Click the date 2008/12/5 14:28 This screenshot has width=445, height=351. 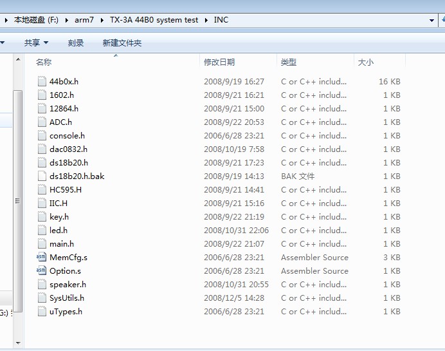[234, 298]
